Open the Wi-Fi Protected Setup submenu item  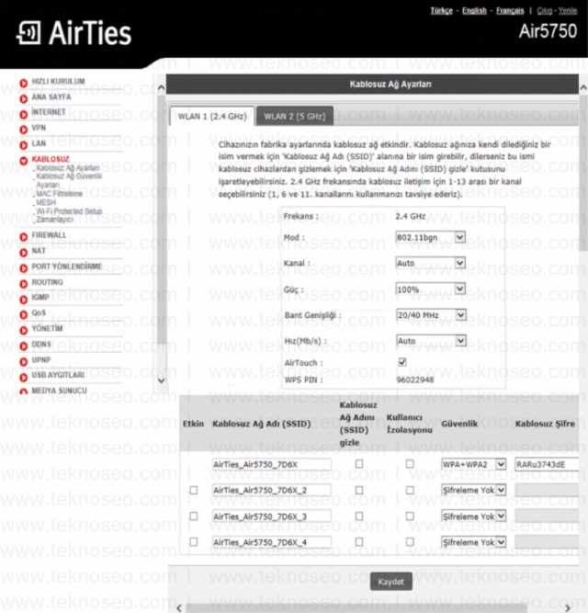(x=69, y=211)
